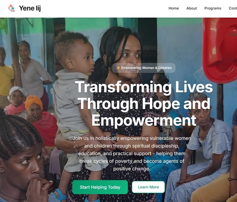Click the sparkle icon in the badge

point(118,68)
